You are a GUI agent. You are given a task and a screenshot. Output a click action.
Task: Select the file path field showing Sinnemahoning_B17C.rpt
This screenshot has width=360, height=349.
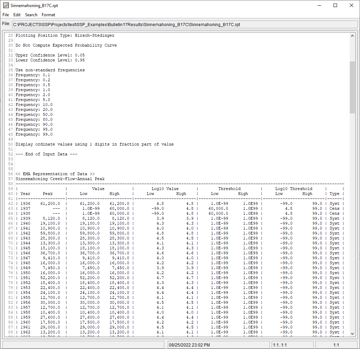184,24
